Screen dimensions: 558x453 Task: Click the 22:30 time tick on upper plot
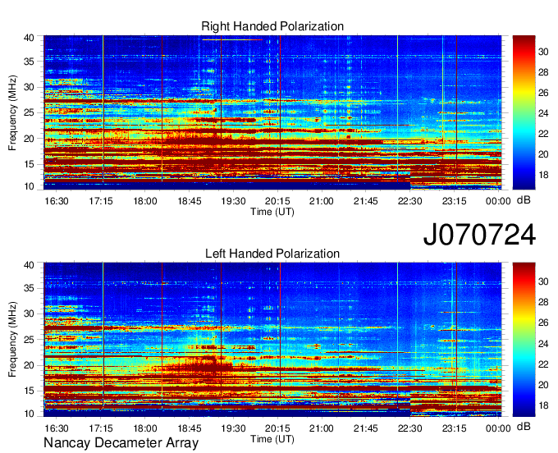click(x=410, y=201)
